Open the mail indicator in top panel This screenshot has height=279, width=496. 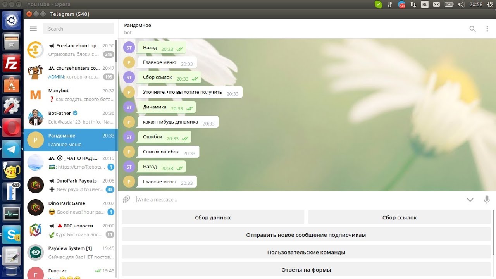437,5
